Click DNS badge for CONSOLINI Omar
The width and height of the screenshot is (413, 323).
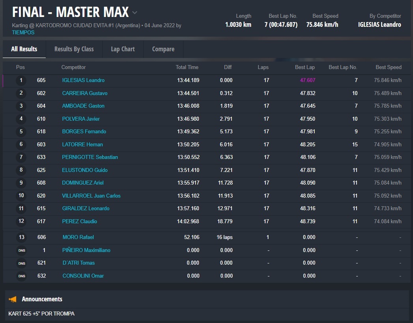coord(21,276)
